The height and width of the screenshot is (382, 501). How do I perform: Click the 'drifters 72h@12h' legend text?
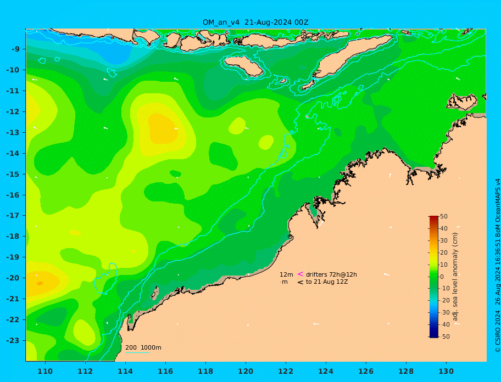click(x=331, y=274)
